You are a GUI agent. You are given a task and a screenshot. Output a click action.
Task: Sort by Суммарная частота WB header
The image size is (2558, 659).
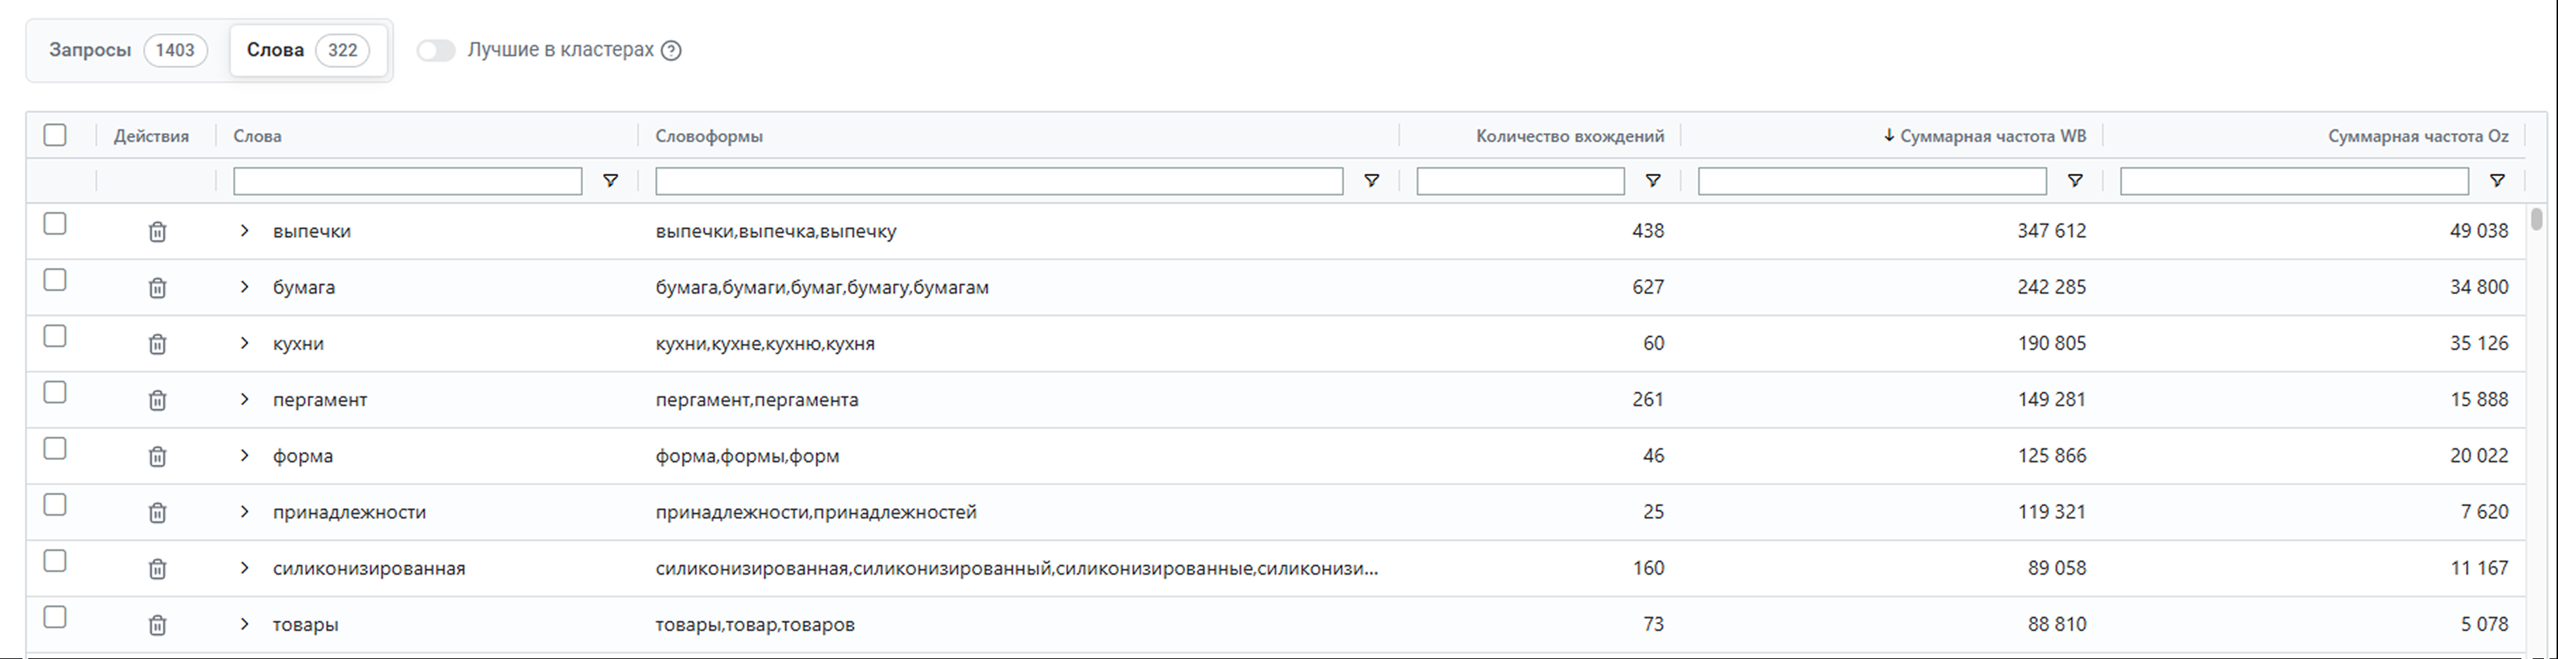(x=1991, y=136)
